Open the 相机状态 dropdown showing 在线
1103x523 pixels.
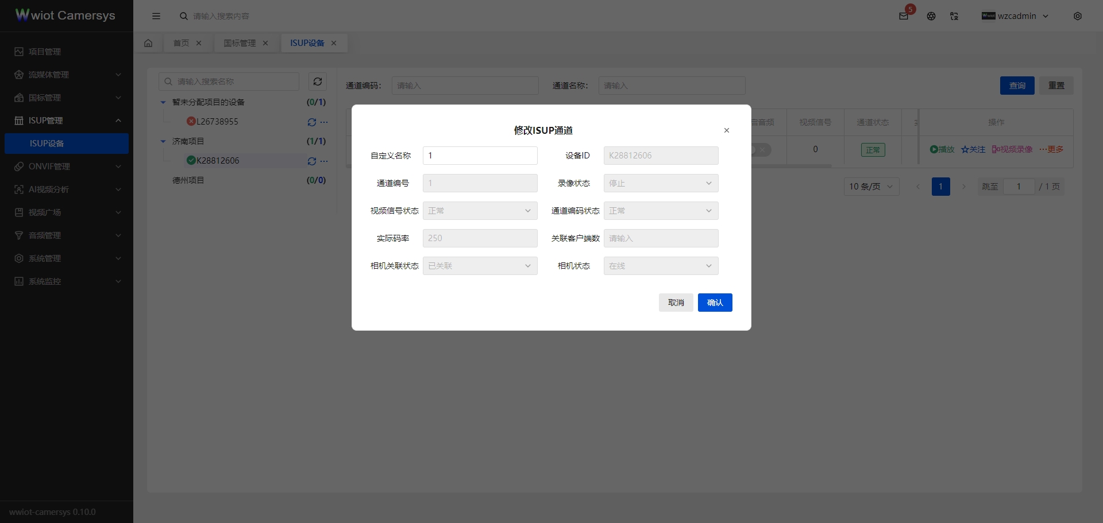tap(661, 265)
